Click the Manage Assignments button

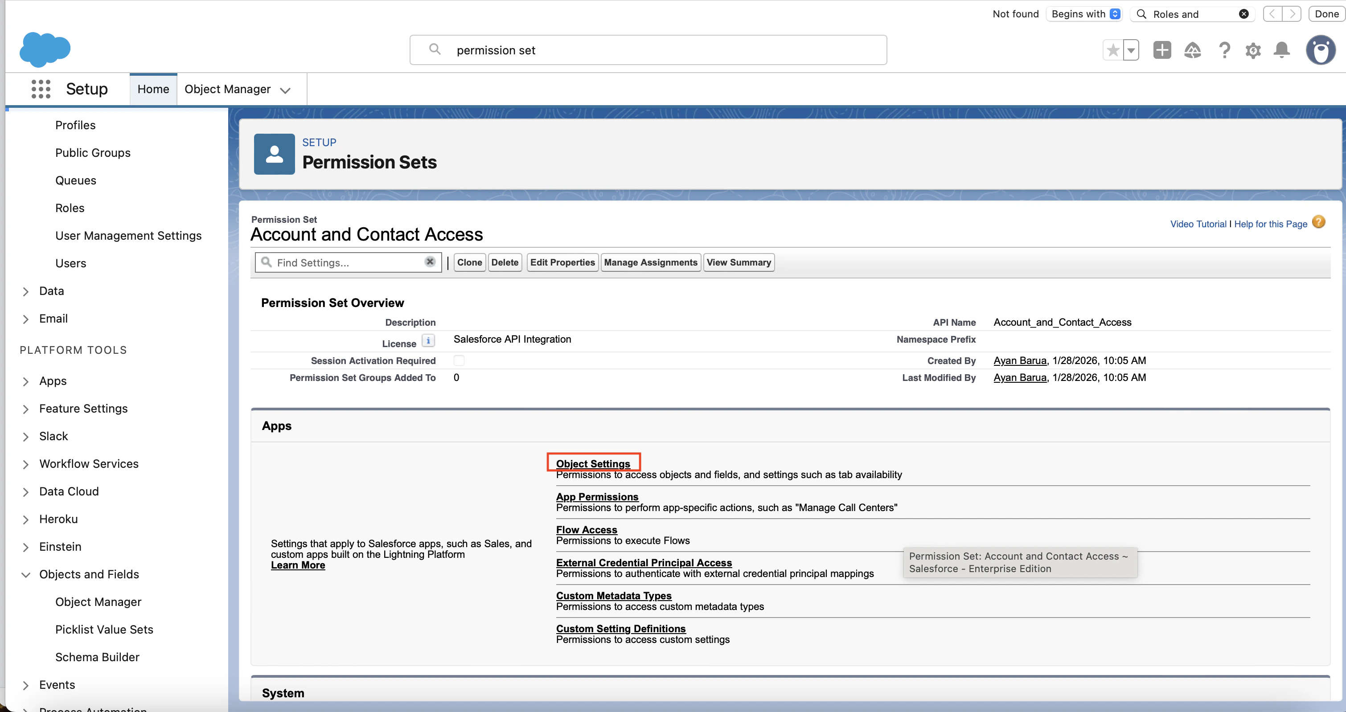point(650,262)
